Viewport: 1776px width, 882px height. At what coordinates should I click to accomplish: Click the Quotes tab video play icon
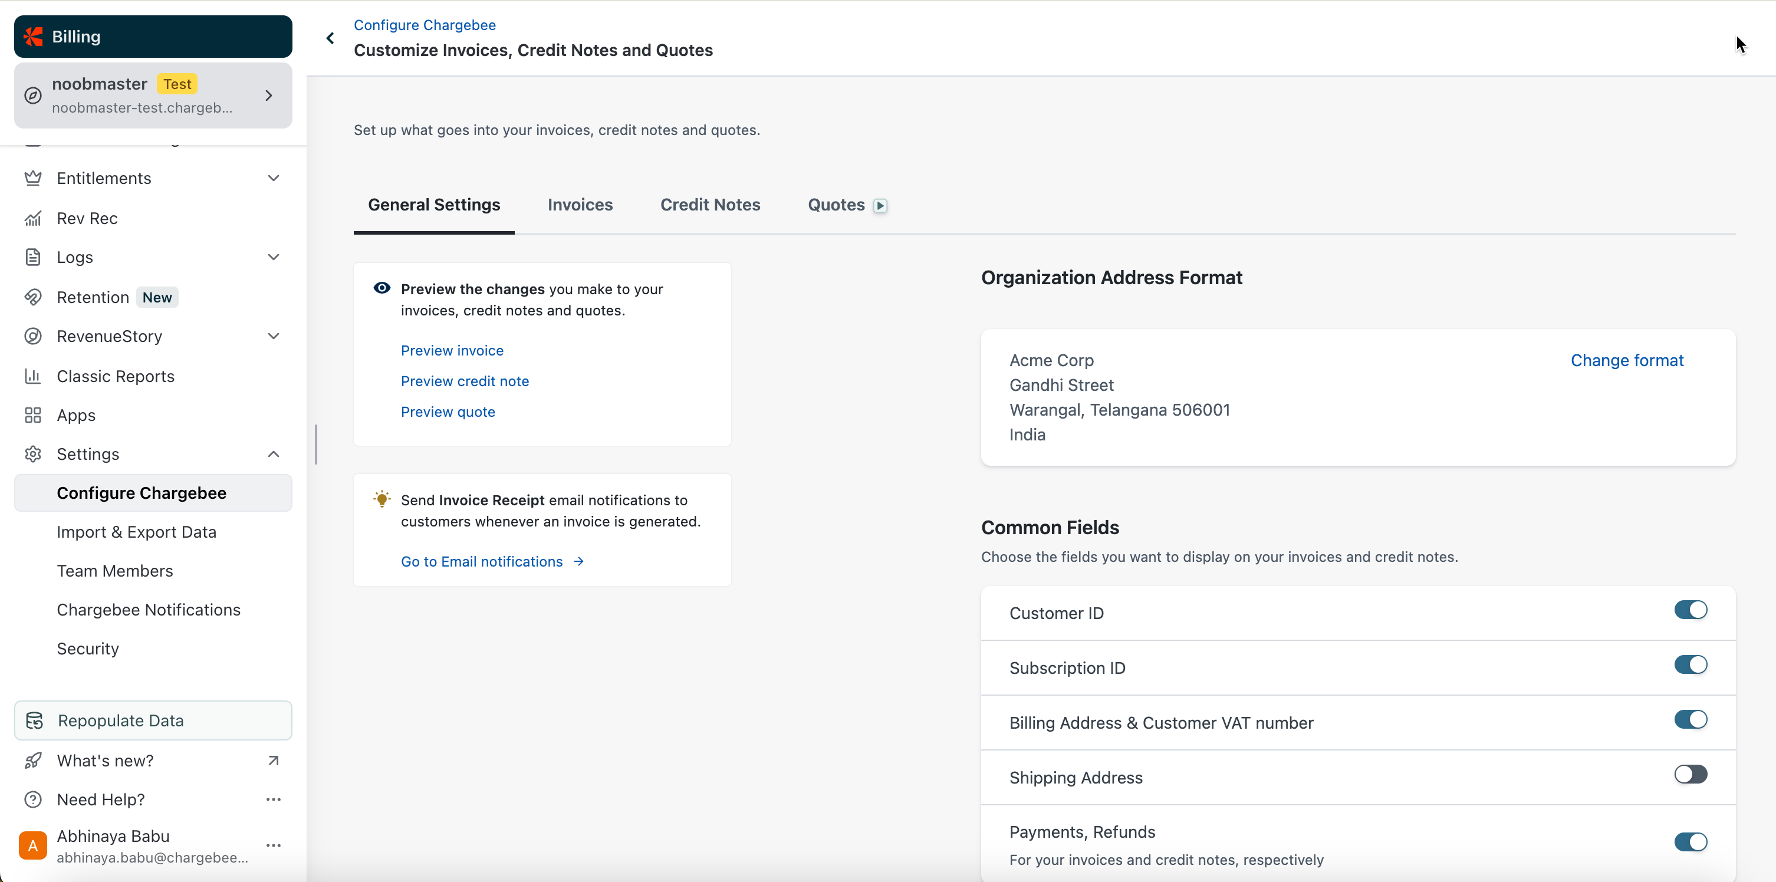pos(880,206)
